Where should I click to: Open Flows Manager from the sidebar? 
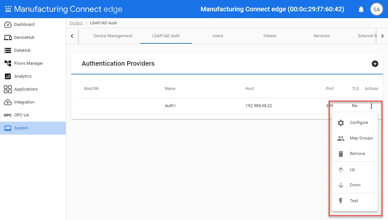pyautogui.click(x=33, y=63)
